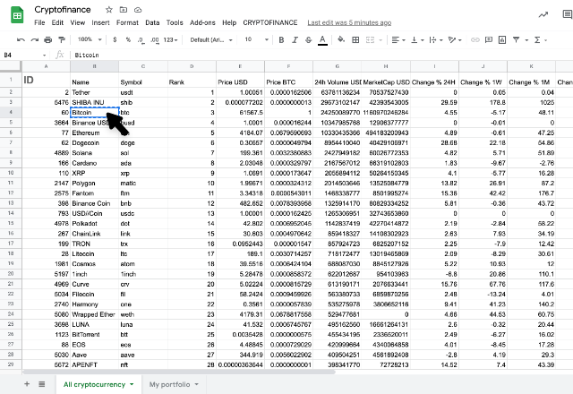Open the font size dropdown

[257, 39]
